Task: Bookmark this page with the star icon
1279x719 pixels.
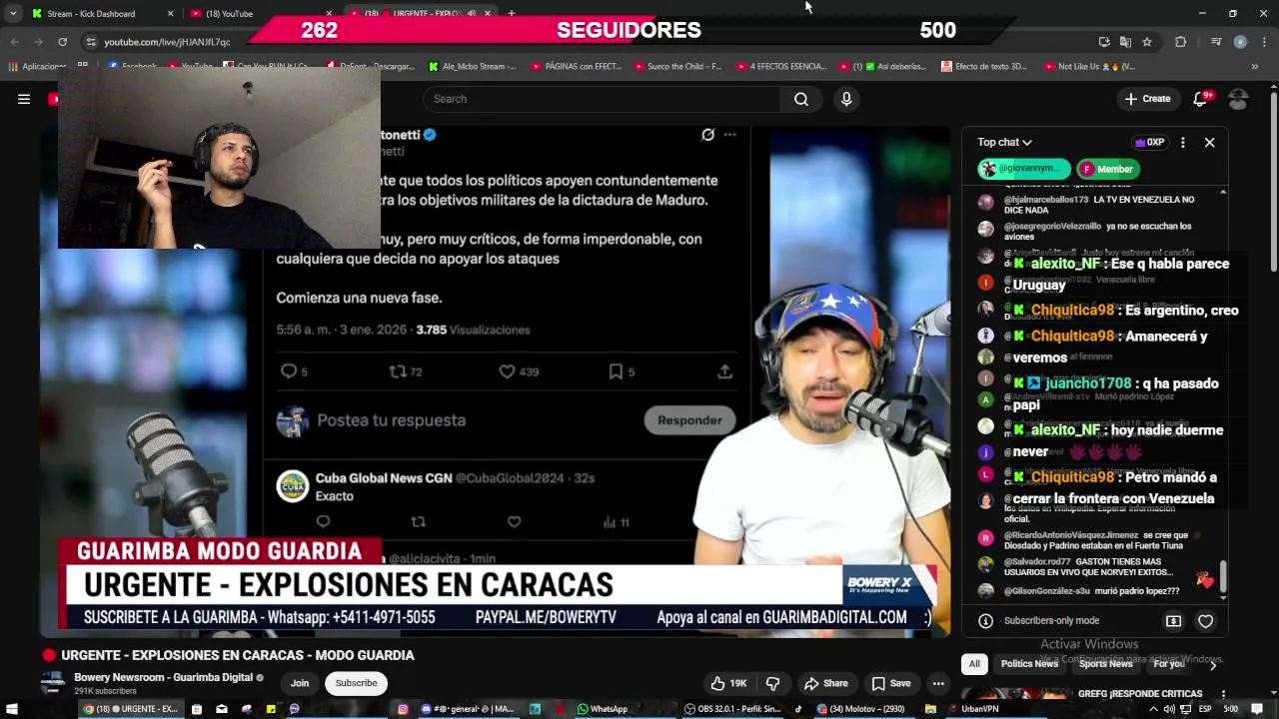Action: (1147, 42)
